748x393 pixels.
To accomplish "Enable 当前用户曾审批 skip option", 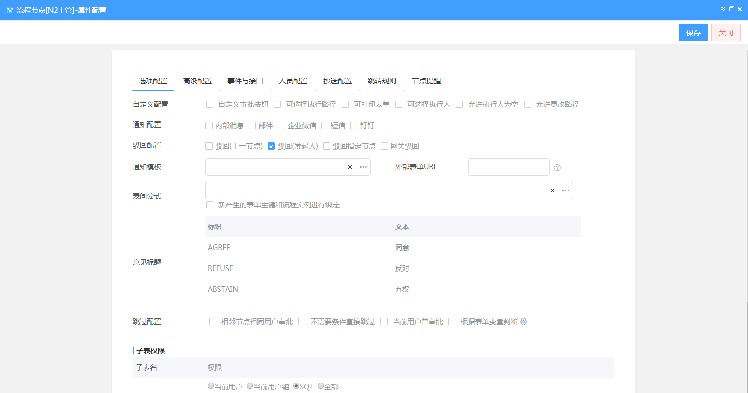I will click(x=384, y=322).
